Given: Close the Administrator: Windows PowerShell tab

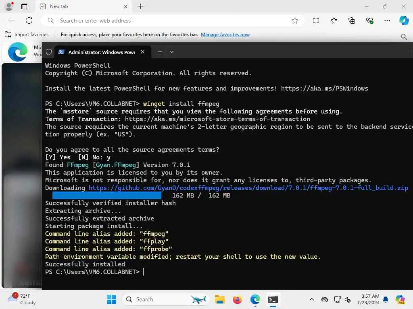Looking at the screenshot, I should coord(142,52).
